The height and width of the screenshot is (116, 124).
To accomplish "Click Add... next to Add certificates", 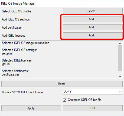I will [x=93, y=27].
